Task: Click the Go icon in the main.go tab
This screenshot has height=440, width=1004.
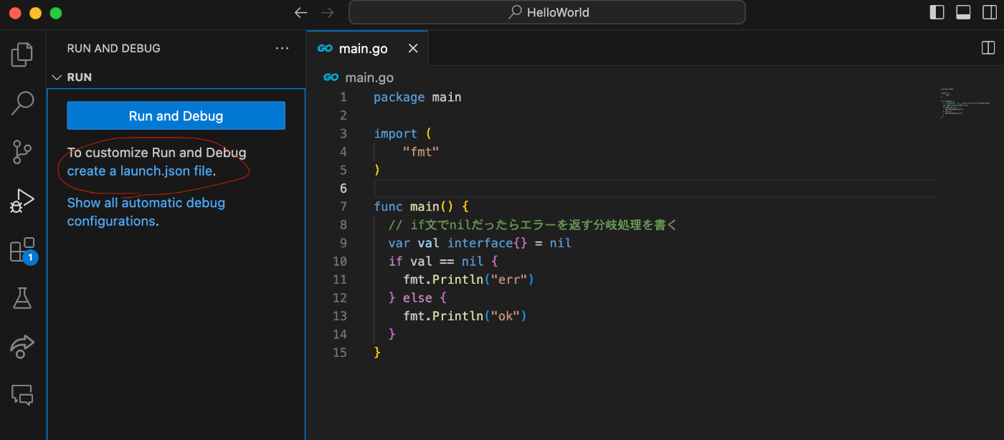Action: [325, 48]
